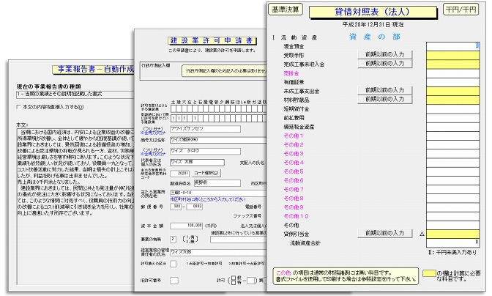Click the 有価証券 amount field

click(452, 82)
